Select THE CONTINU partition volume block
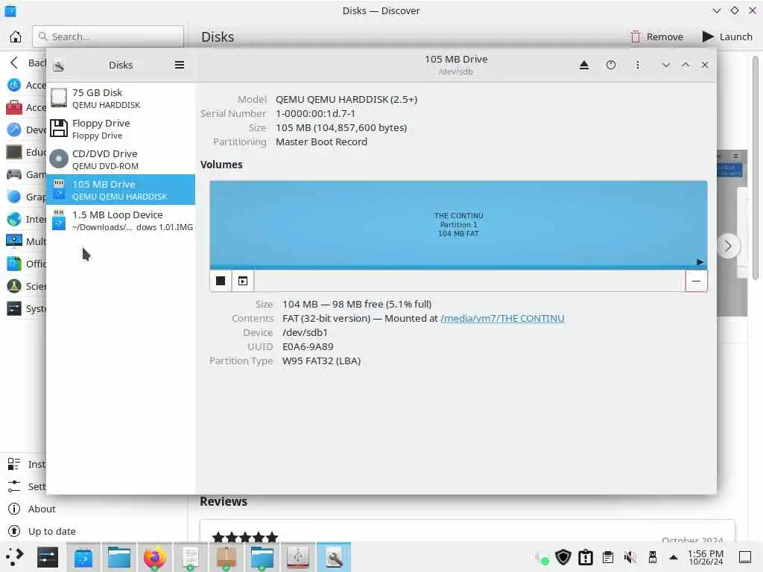 (458, 225)
